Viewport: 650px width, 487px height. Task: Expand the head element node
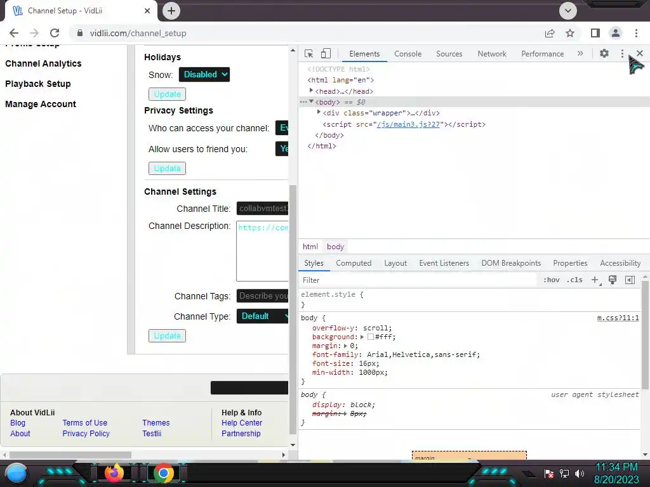coord(311,91)
